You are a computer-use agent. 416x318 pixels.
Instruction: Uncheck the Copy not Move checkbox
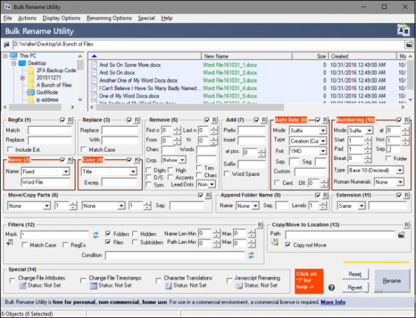click(289, 244)
